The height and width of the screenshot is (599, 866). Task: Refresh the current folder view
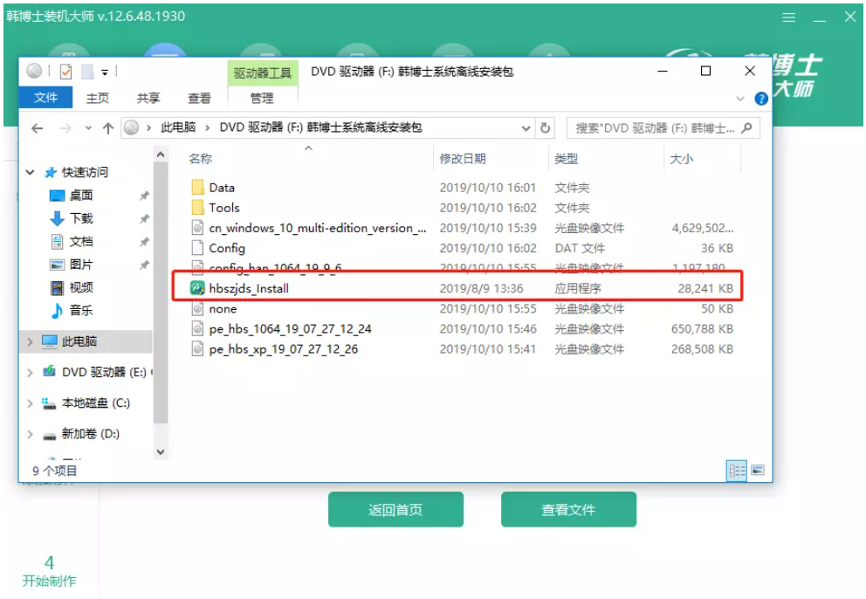[545, 128]
